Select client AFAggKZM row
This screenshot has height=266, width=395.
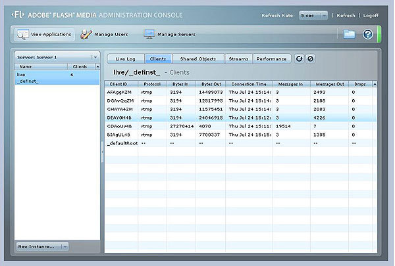click(x=240, y=92)
